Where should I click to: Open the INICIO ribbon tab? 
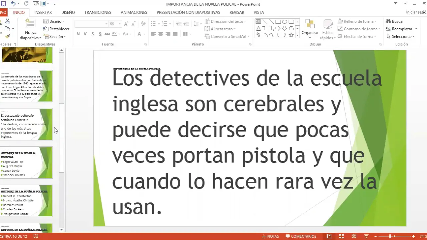[19, 12]
